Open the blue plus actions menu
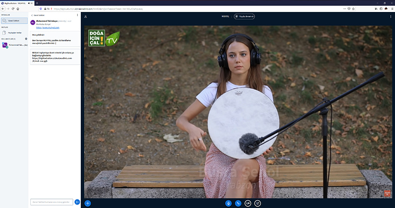 point(88,203)
